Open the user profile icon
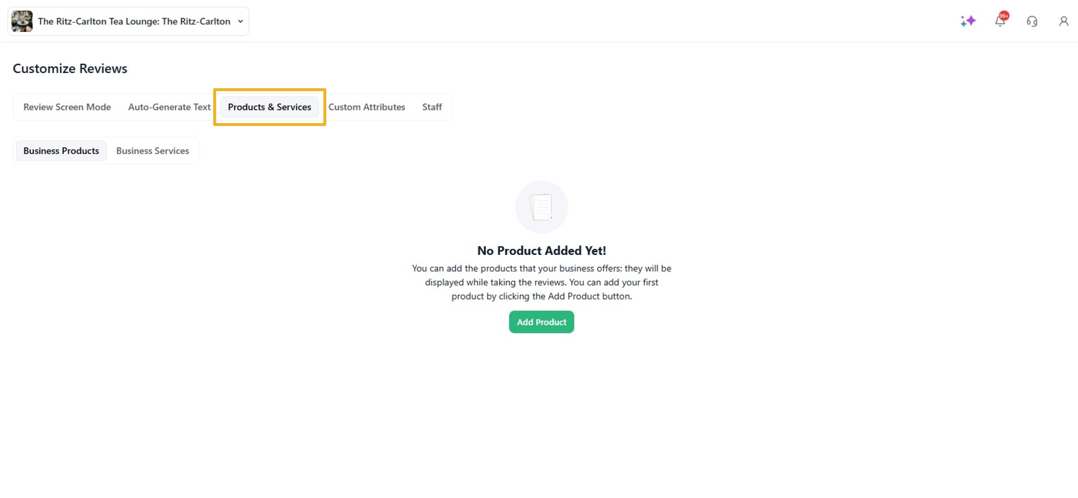 click(1063, 21)
